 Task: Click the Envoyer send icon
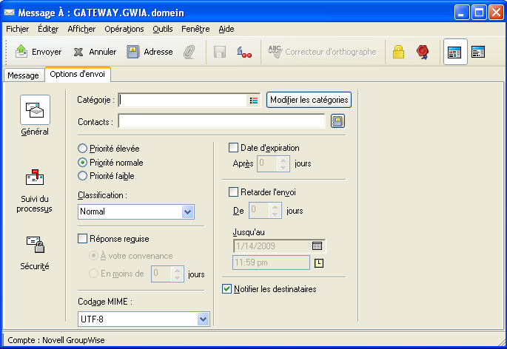[21, 51]
